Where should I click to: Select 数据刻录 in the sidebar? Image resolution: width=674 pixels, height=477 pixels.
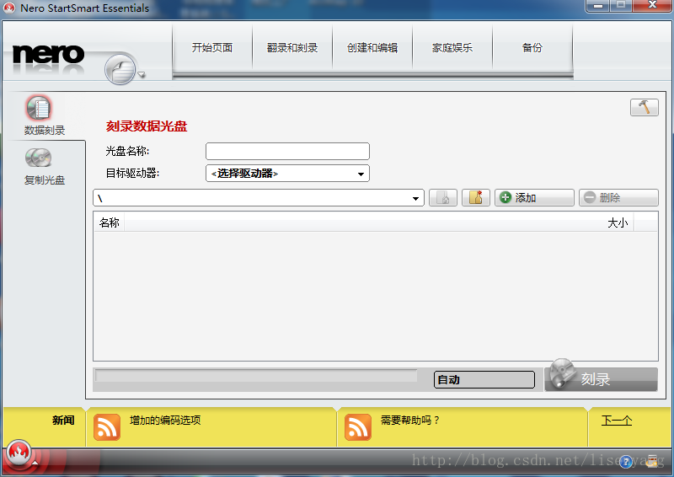44,115
